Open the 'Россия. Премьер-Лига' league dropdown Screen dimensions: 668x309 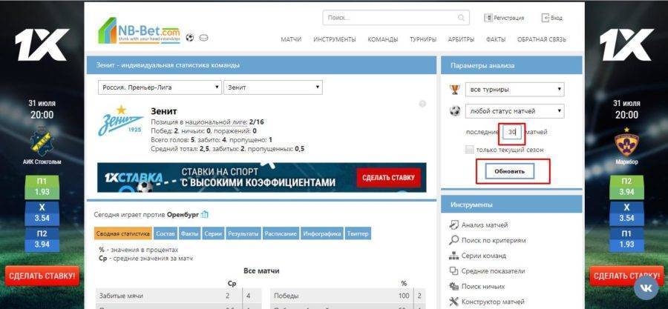160,87
